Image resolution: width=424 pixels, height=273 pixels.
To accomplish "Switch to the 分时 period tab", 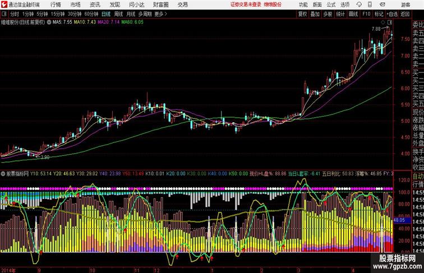I will pyautogui.click(x=15, y=14).
